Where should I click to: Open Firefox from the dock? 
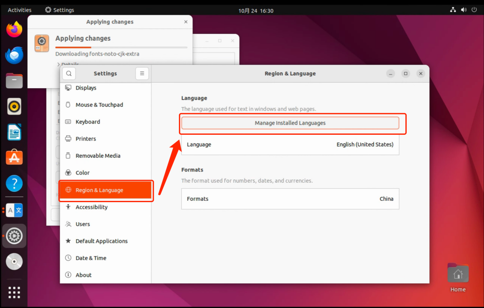(x=14, y=29)
